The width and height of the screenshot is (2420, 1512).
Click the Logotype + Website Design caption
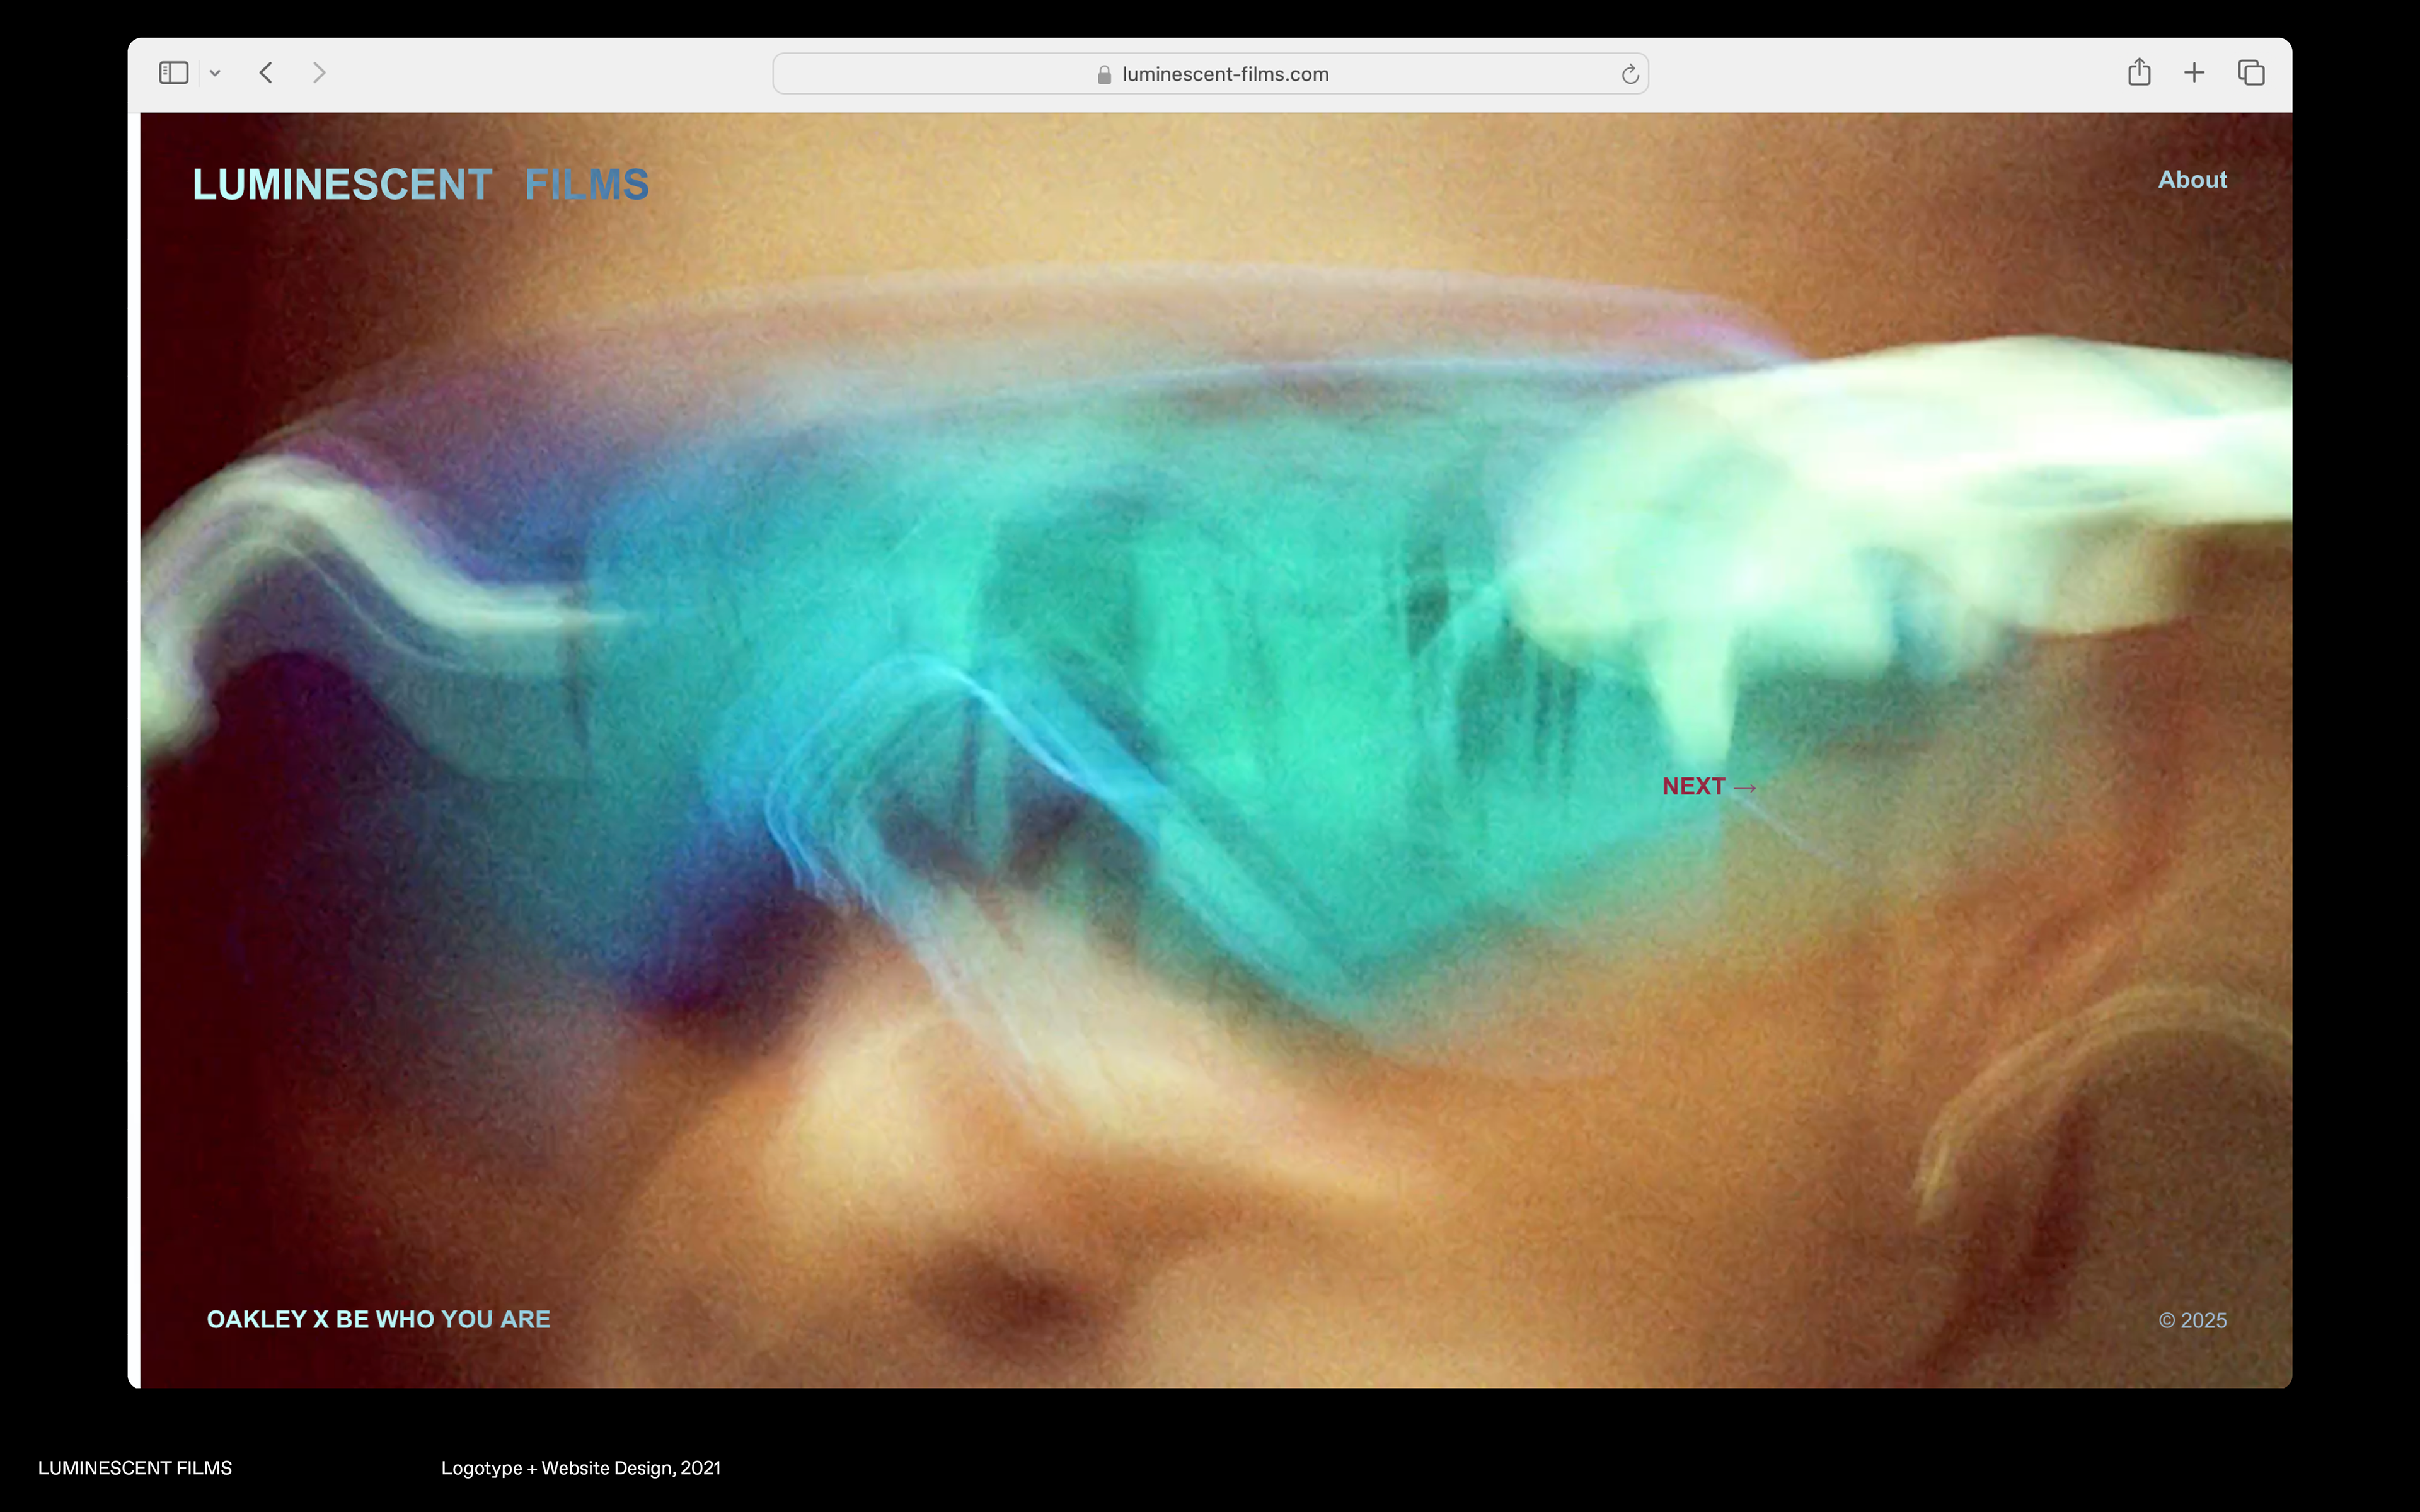[580, 1468]
